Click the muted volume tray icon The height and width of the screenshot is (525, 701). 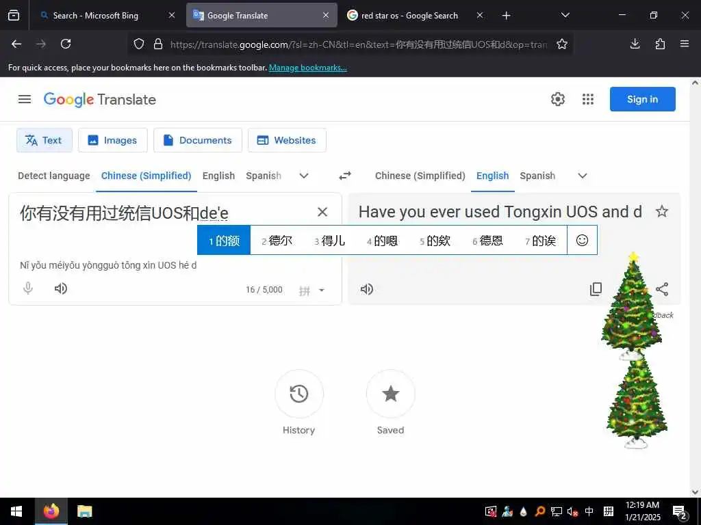pyautogui.click(x=572, y=512)
